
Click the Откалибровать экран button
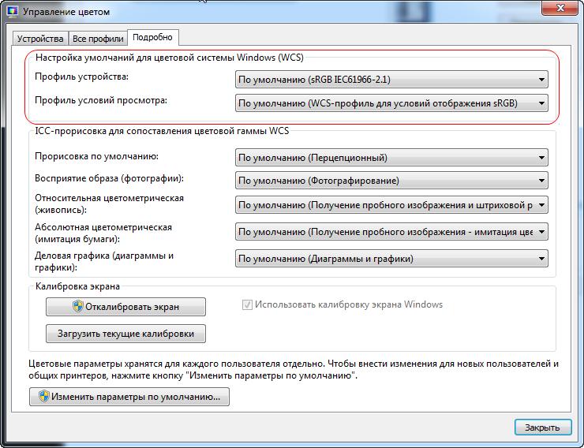pyautogui.click(x=125, y=307)
